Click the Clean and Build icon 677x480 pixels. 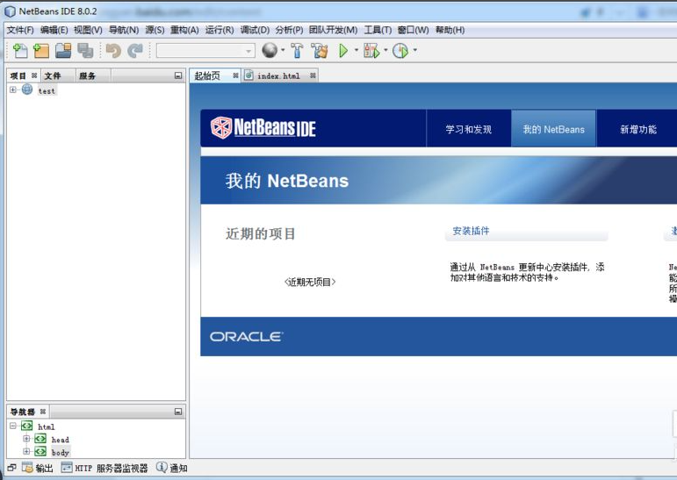(320, 51)
